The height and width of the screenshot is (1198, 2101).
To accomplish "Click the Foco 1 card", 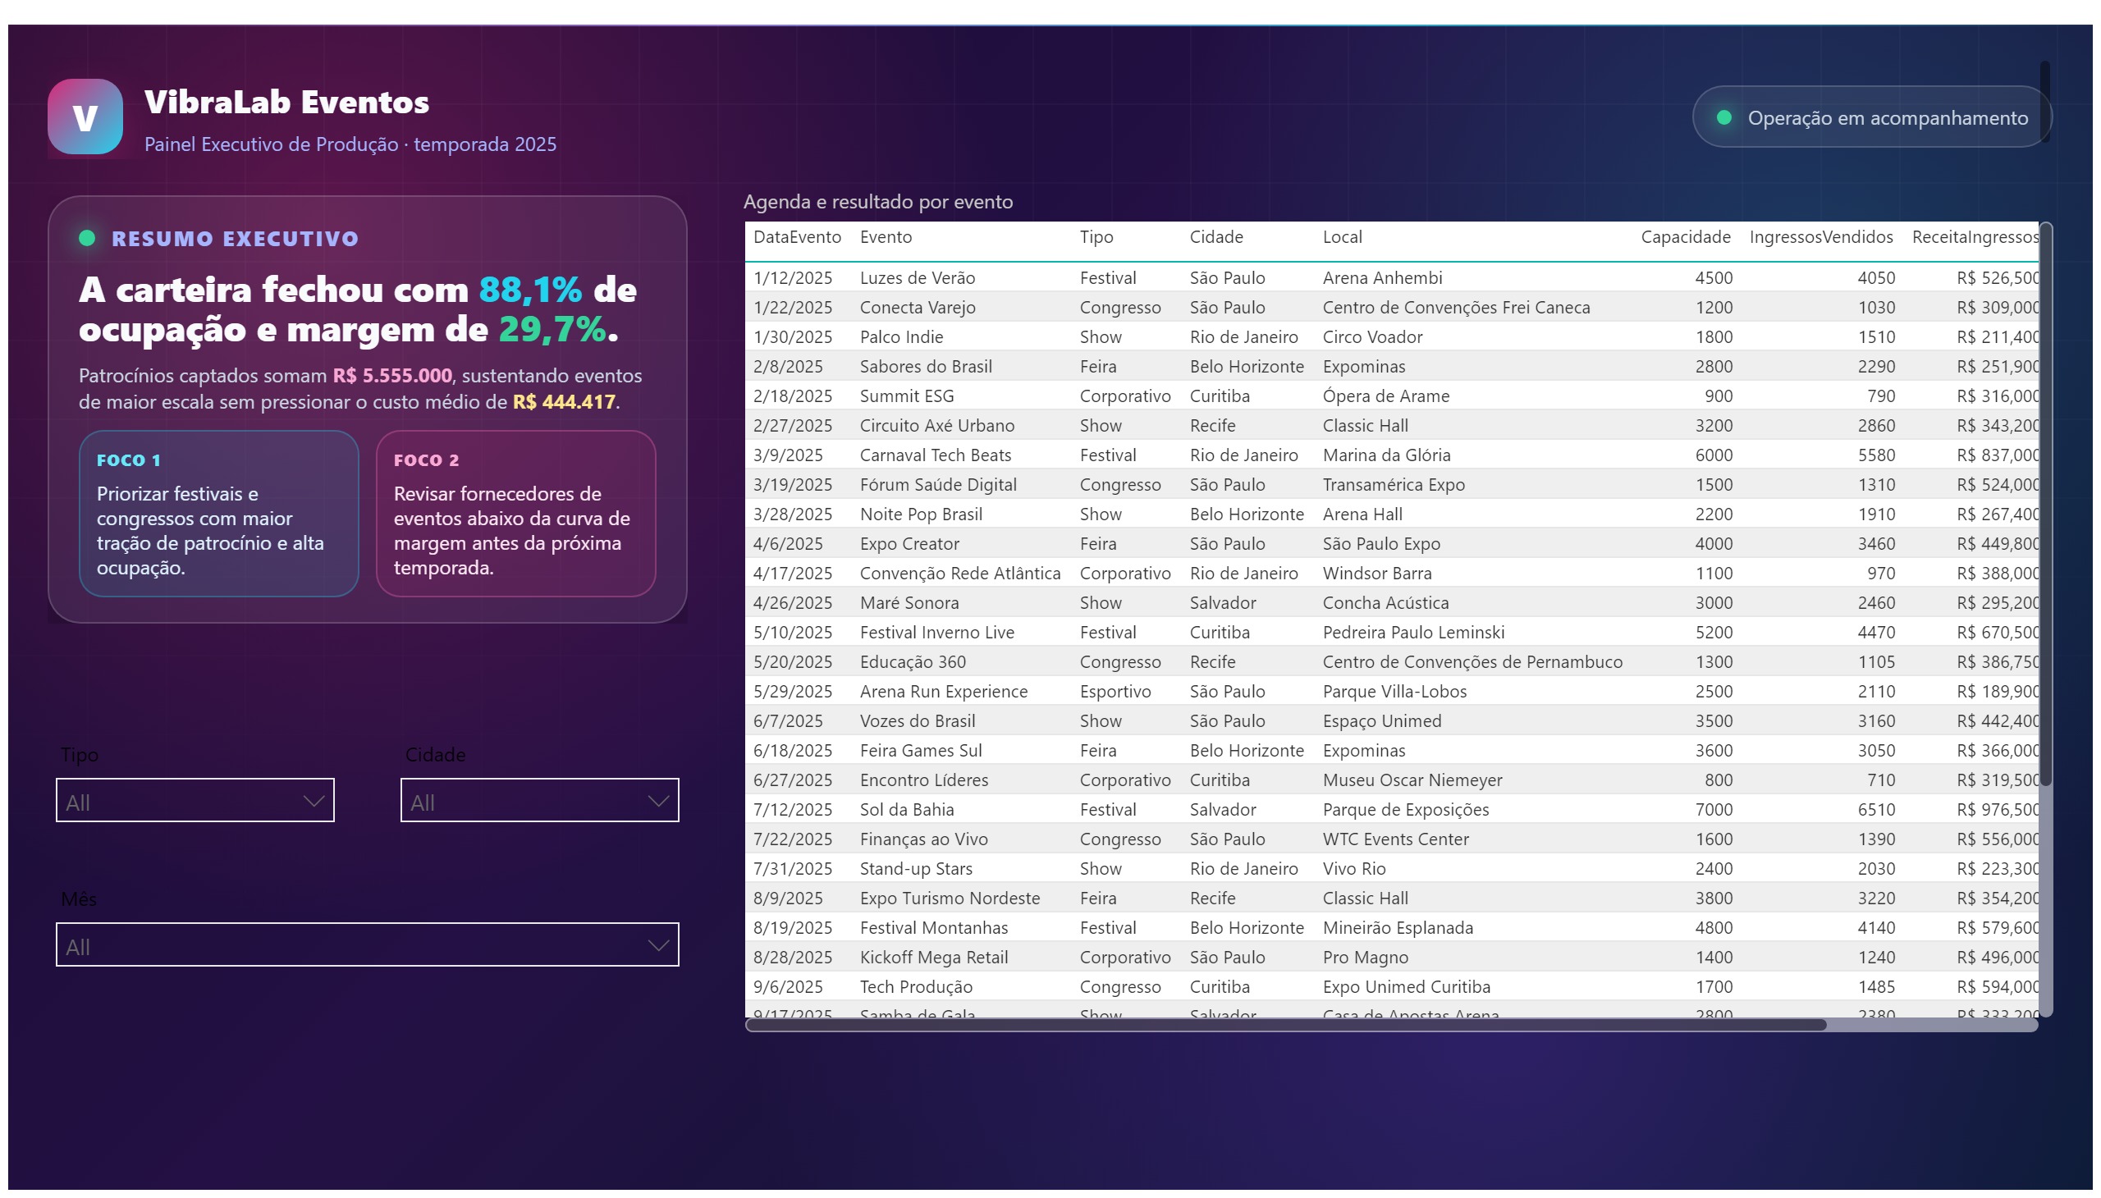I will pos(219,514).
